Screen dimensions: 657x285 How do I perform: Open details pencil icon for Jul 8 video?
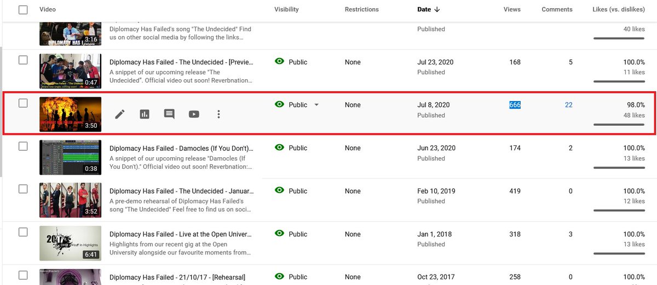click(120, 114)
